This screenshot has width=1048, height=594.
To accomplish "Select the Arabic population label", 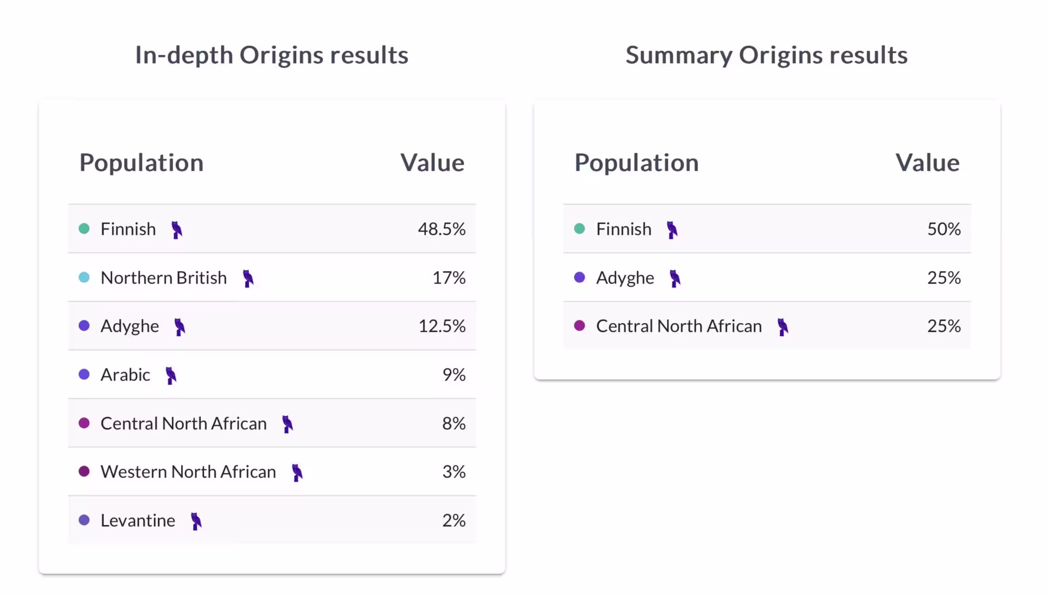I will [x=125, y=374].
